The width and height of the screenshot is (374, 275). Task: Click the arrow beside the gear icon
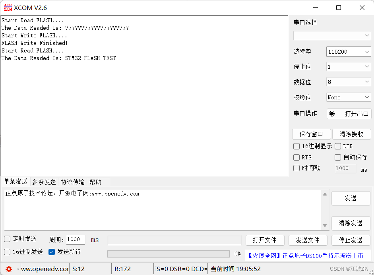click(x=17, y=269)
